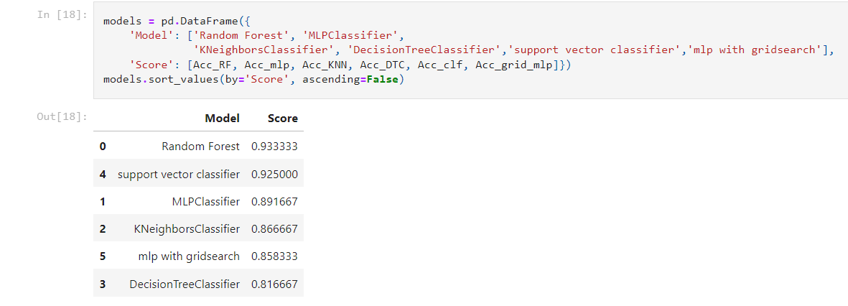Select the Random Forest table cell

tap(200, 147)
